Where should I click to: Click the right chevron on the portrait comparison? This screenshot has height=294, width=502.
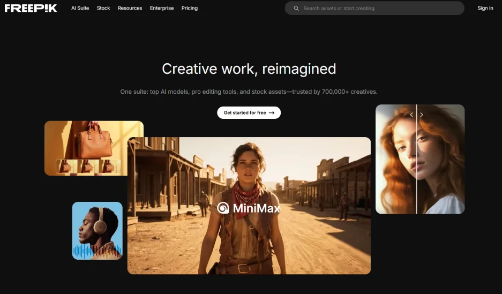click(x=422, y=115)
